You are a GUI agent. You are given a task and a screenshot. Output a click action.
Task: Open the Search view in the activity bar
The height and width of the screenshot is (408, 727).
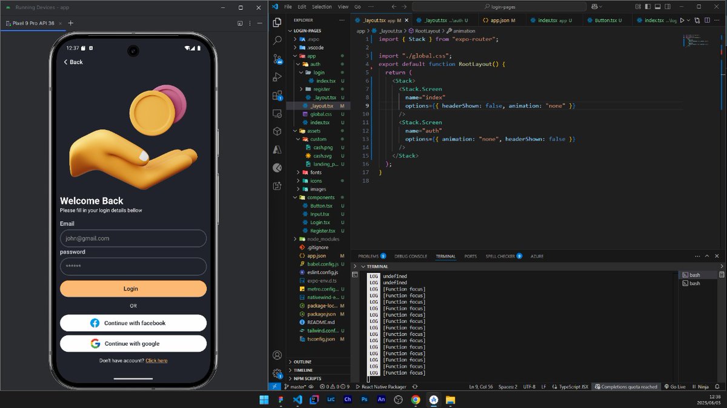click(277, 41)
